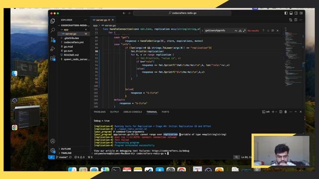Click the master branch in status bar
The width and height of the screenshot is (319, 179).
[62, 157]
